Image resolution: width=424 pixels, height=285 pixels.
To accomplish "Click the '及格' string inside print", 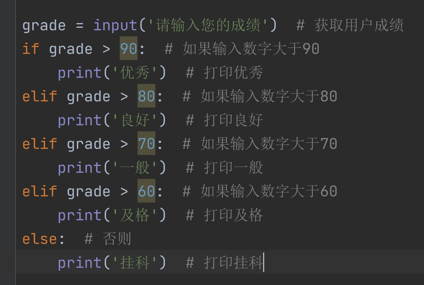I will pos(135,215).
